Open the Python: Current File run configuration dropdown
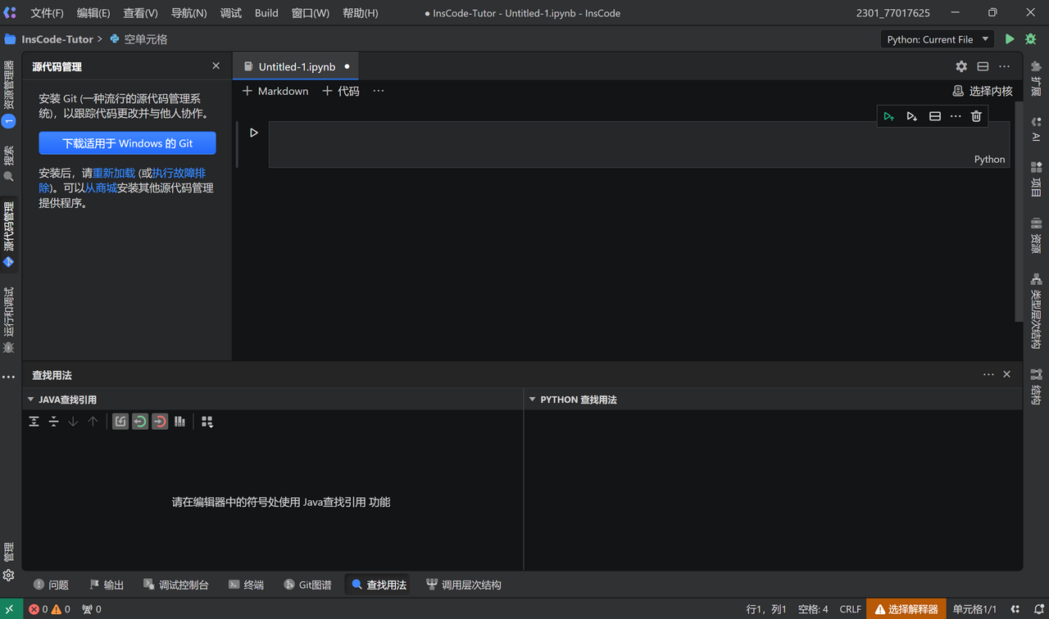Viewport: 1049px width, 619px height. tap(938, 39)
